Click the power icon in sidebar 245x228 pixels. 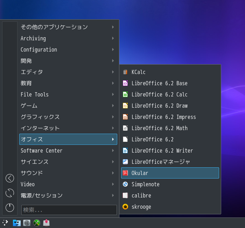click(10, 208)
